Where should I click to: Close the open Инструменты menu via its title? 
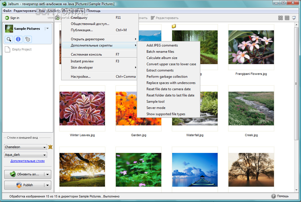pos(73,11)
